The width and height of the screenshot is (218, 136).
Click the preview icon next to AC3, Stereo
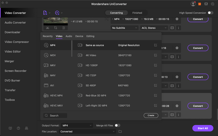coord(172,28)
